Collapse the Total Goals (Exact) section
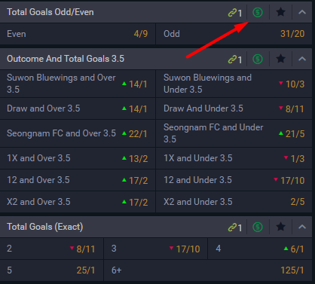Viewport: 315px width, 284px height. [x=302, y=227]
